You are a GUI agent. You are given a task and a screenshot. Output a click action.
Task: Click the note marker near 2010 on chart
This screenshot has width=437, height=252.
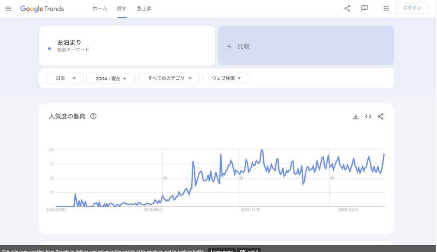(x=165, y=178)
